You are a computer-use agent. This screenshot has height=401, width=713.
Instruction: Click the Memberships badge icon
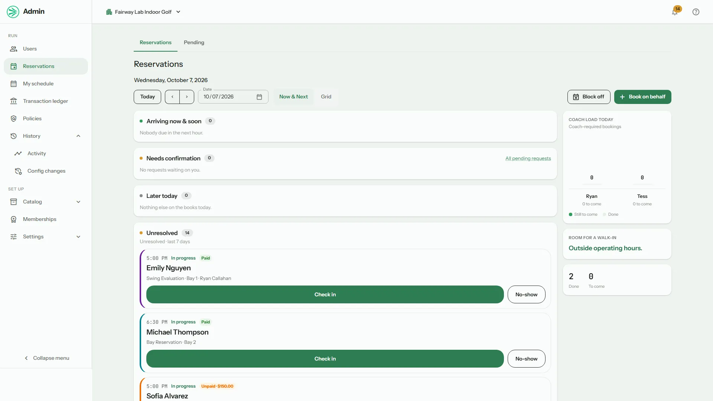(14, 219)
